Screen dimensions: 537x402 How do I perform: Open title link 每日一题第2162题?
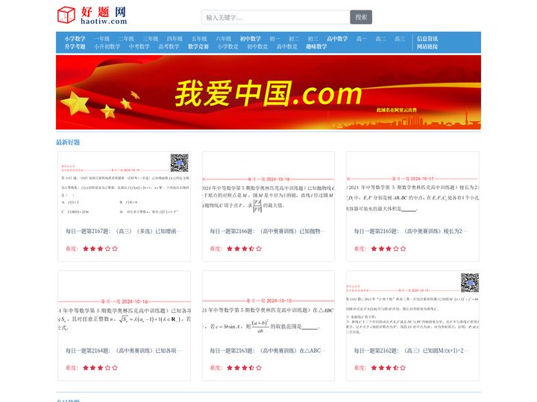click(x=411, y=351)
